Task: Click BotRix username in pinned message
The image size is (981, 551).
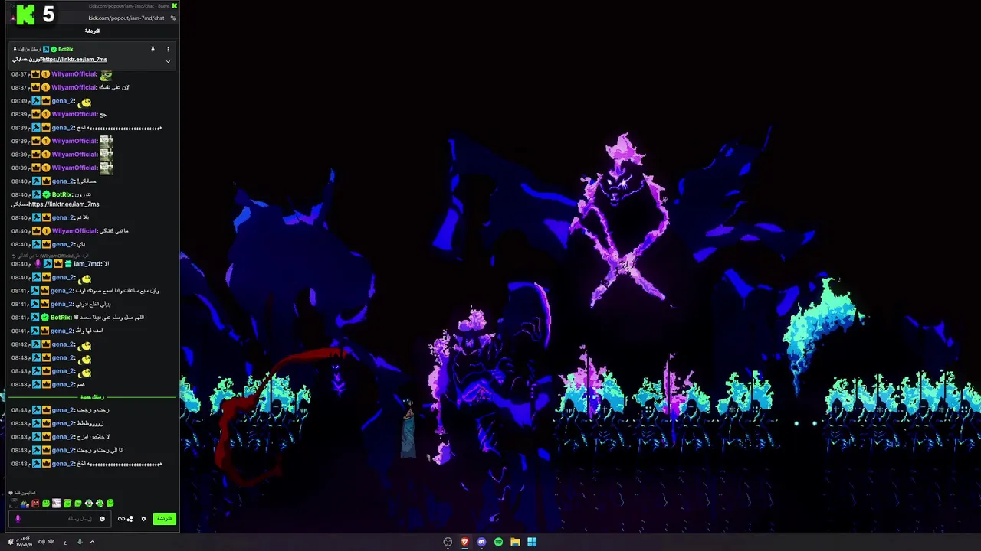Action: coord(66,49)
